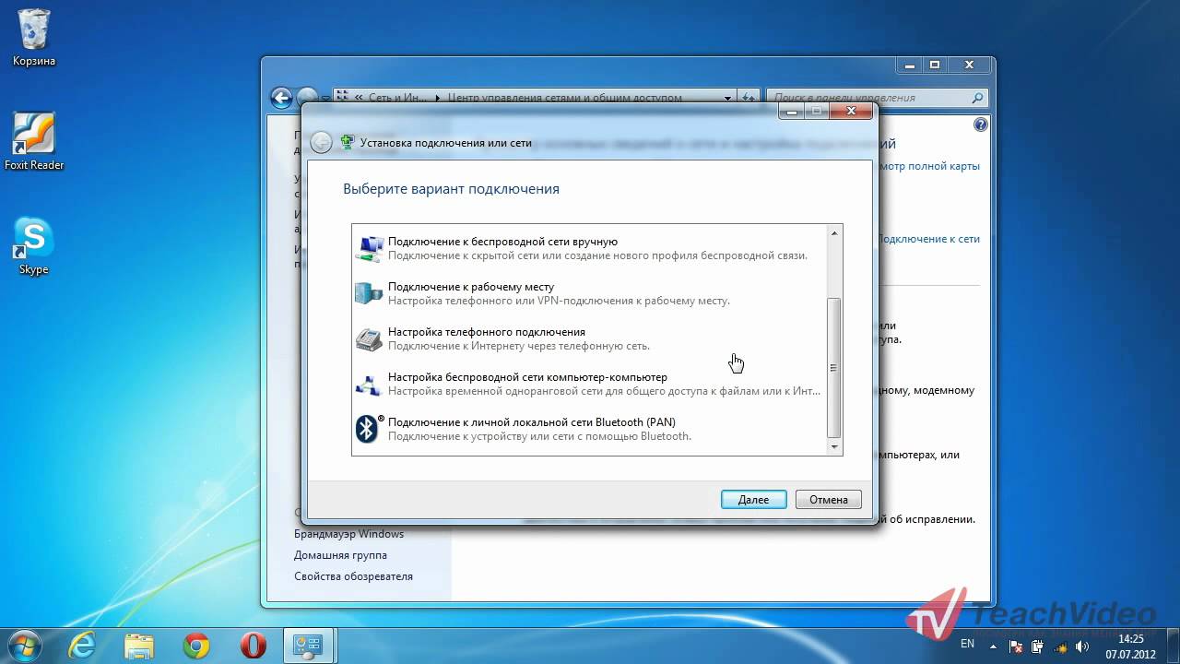Click the search magnifier icon

(x=977, y=97)
